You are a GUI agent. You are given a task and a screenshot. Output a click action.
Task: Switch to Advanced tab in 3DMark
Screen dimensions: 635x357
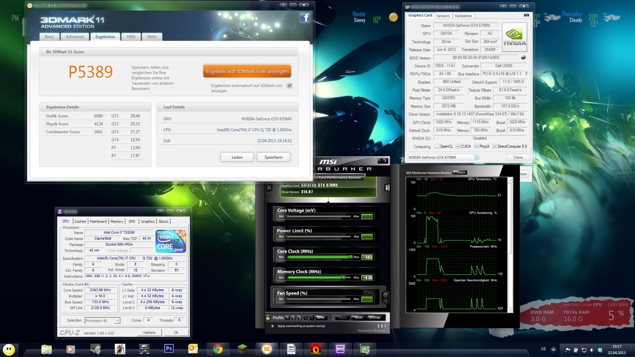pyautogui.click(x=75, y=36)
